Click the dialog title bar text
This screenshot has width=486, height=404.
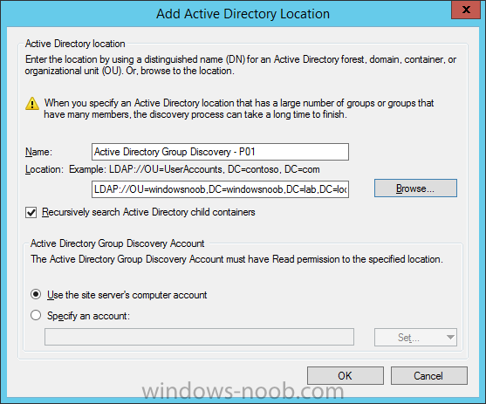click(243, 14)
